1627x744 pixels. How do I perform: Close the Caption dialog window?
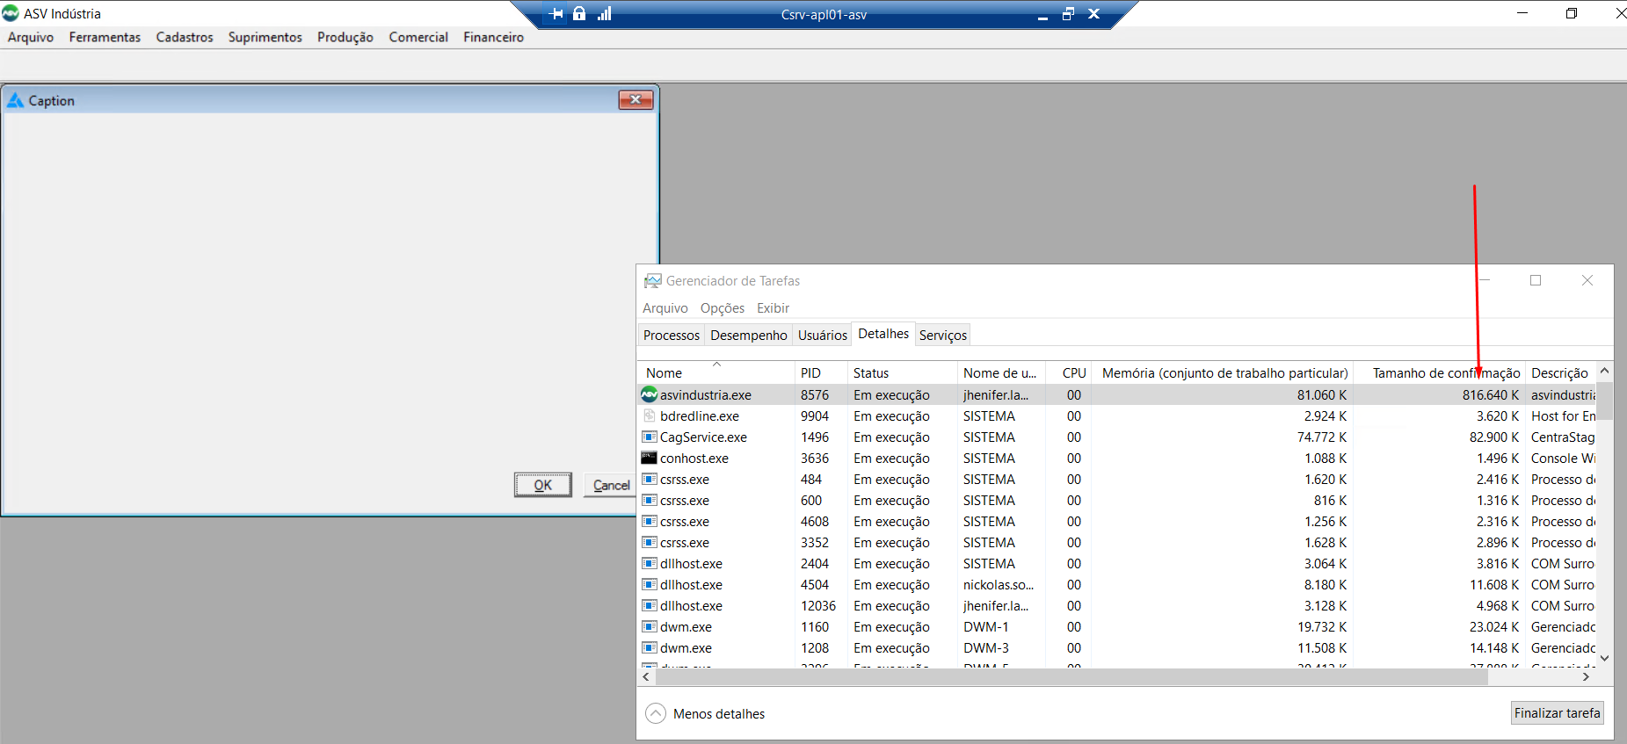pyautogui.click(x=635, y=100)
